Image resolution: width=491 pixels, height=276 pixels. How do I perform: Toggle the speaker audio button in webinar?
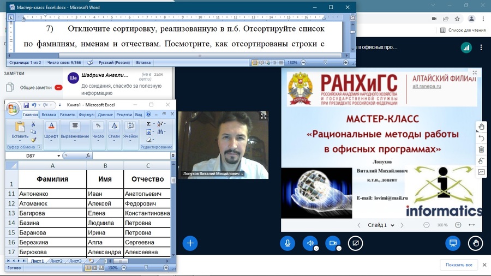tap(310, 243)
